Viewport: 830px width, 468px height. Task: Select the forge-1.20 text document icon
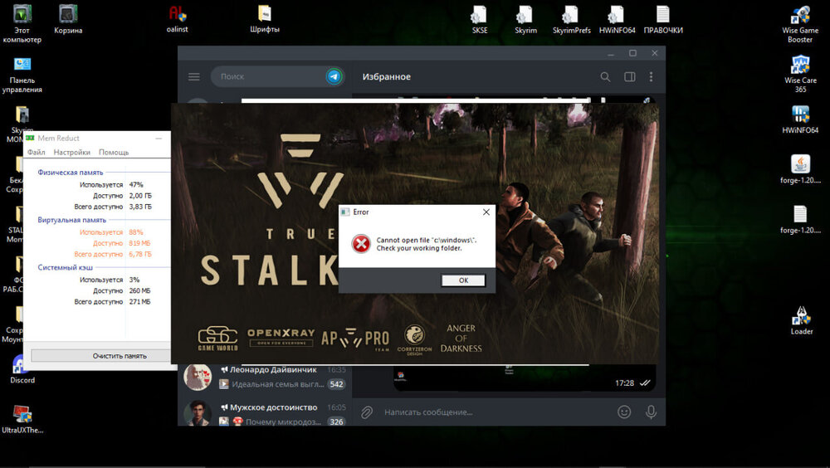pyautogui.click(x=800, y=220)
